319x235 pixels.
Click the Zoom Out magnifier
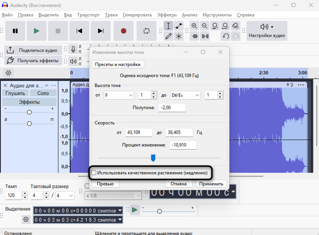click(x=205, y=26)
